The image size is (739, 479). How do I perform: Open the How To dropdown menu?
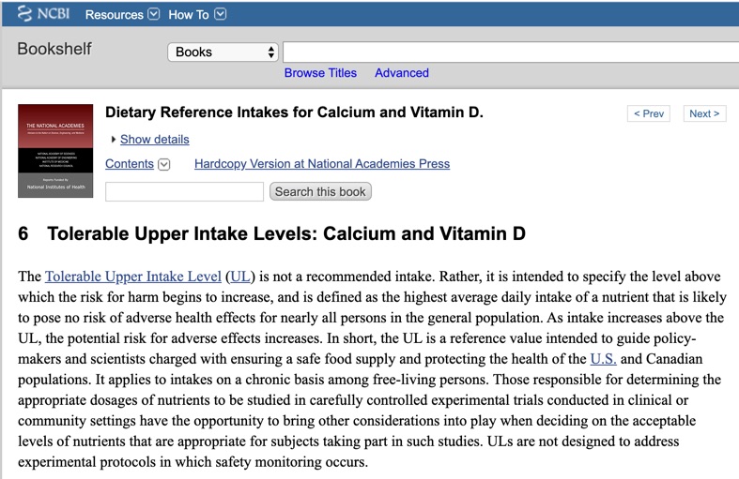tap(197, 15)
